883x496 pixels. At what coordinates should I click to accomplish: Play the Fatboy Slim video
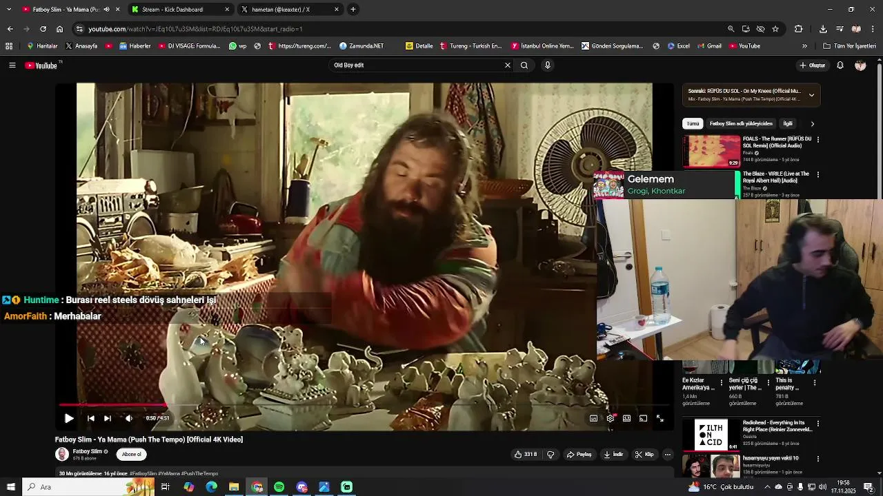coord(69,418)
